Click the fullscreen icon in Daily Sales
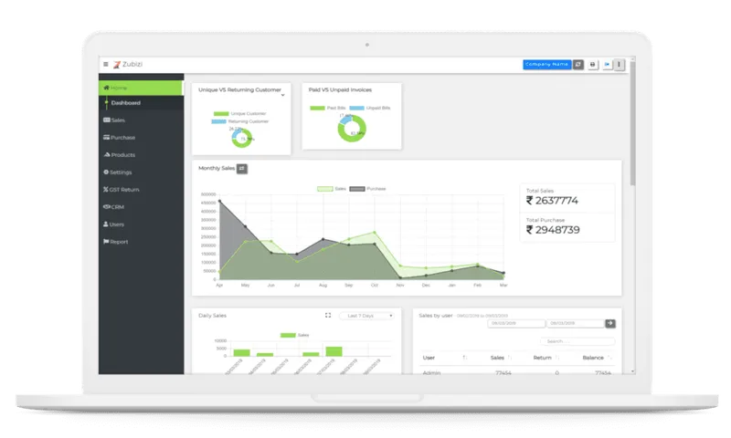Viewport: 731px width, 438px height. coord(328,315)
